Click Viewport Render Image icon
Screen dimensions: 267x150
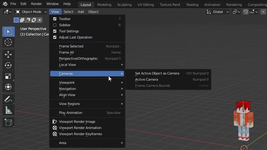tap(55, 122)
